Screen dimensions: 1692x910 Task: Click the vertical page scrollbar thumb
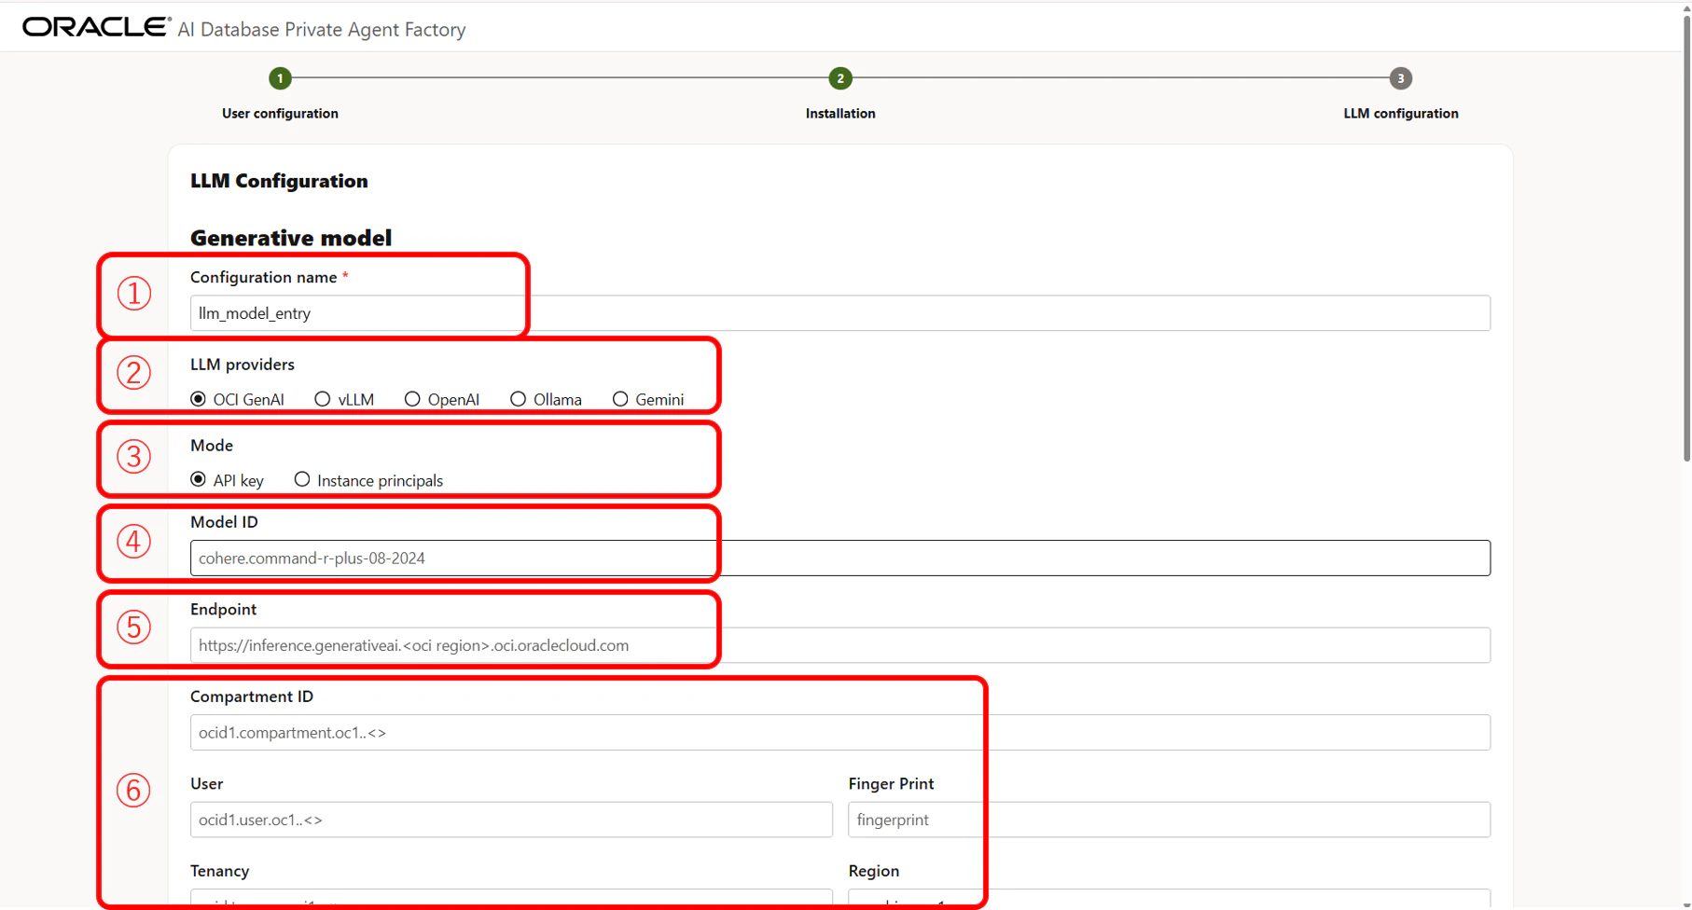click(1685, 238)
